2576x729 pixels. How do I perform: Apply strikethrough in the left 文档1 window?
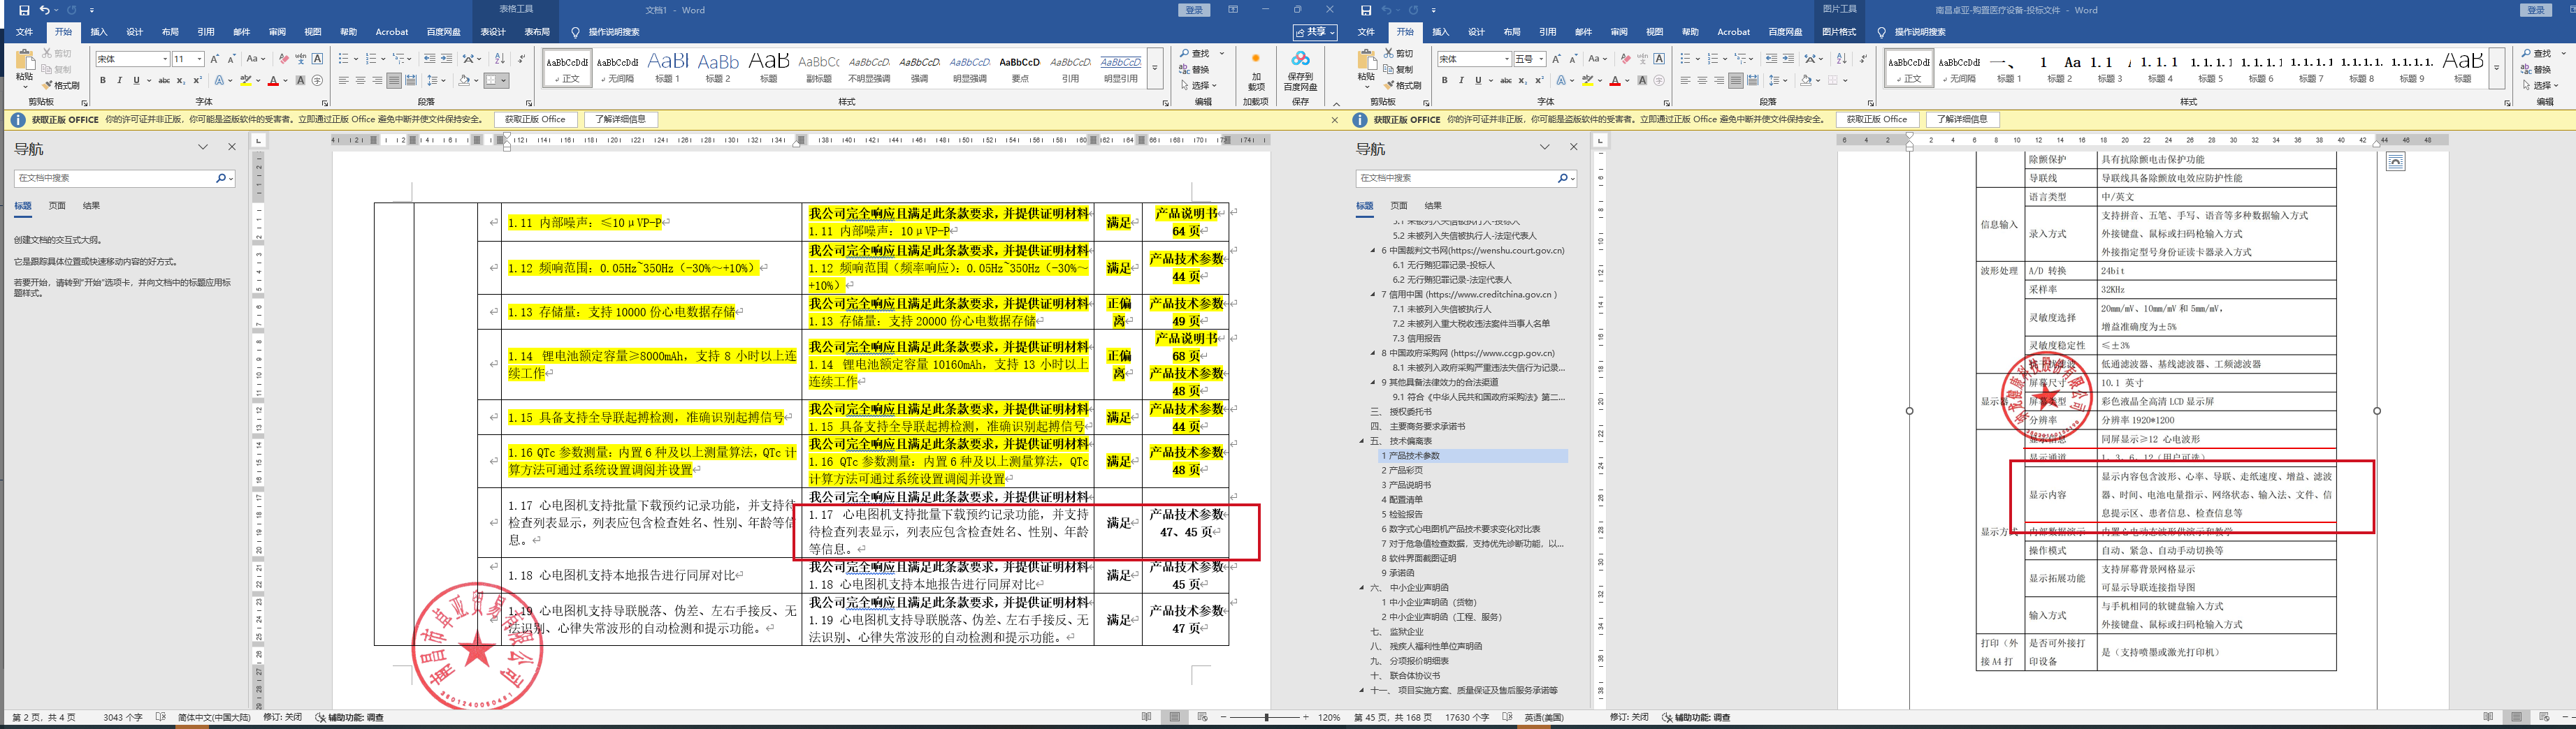(164, 81)
